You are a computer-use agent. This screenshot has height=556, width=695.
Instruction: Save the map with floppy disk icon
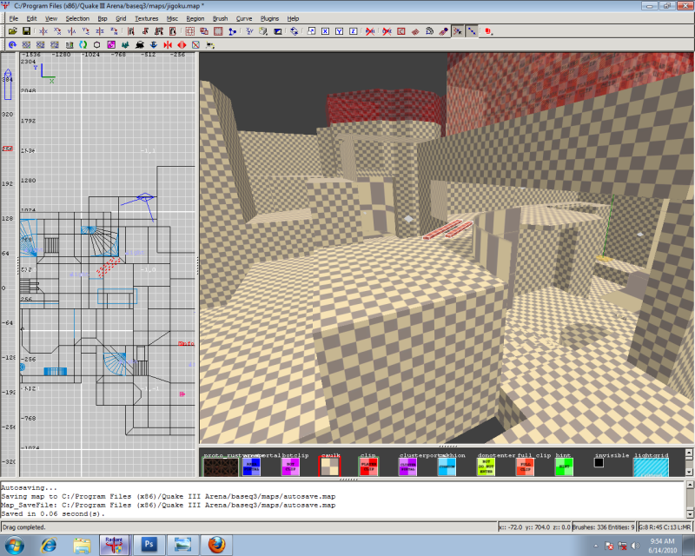tap(27, 31)
